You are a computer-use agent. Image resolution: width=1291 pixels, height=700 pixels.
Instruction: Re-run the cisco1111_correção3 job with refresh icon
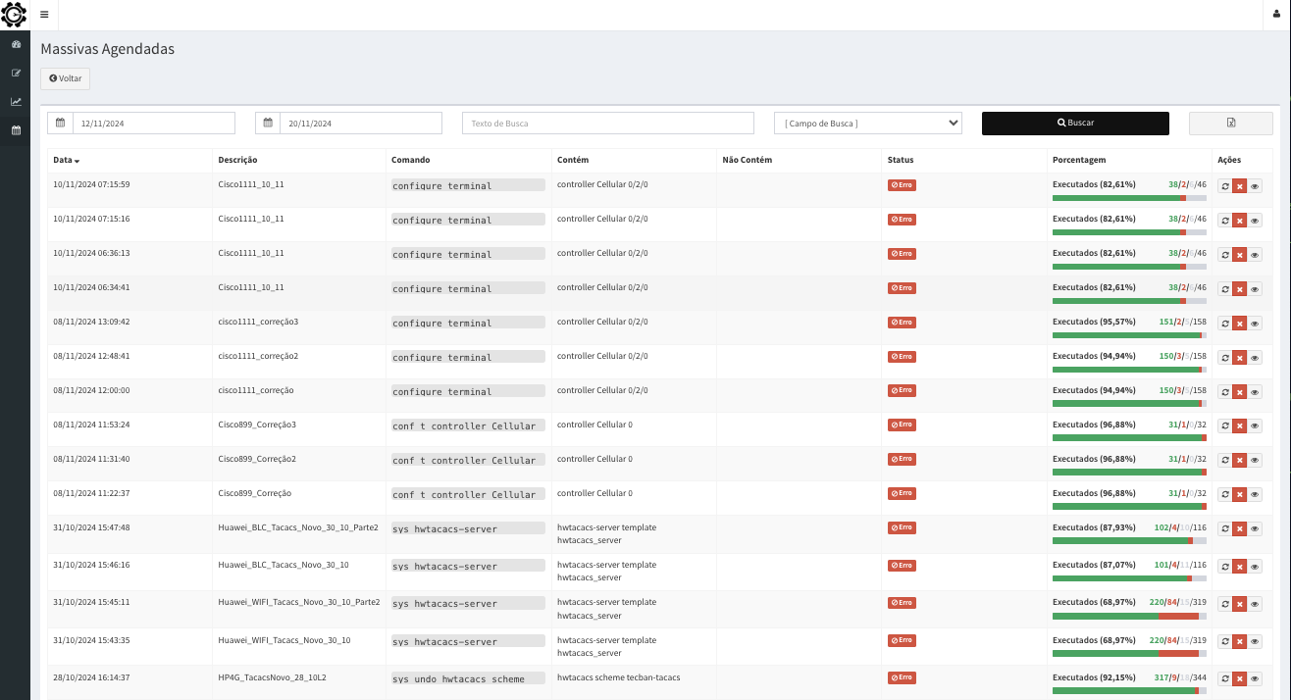click(1224, 324)
